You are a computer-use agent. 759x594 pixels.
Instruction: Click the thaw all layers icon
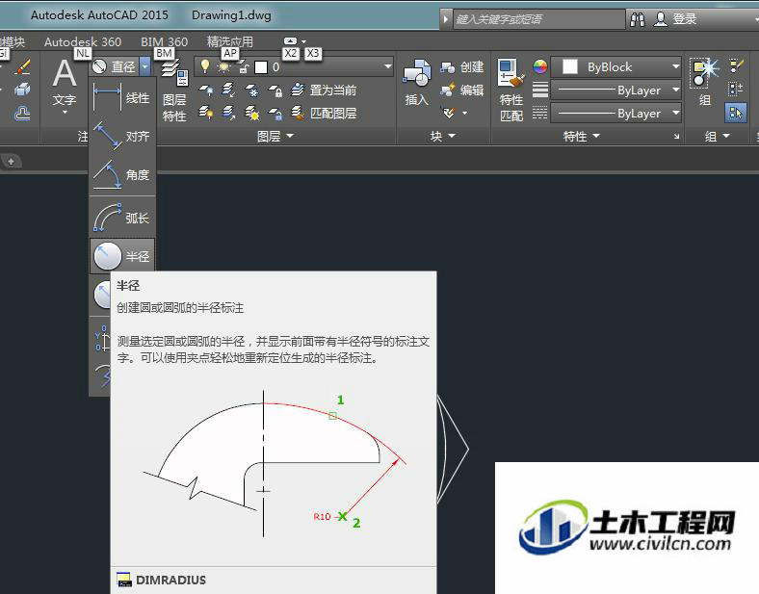(251, 114)
